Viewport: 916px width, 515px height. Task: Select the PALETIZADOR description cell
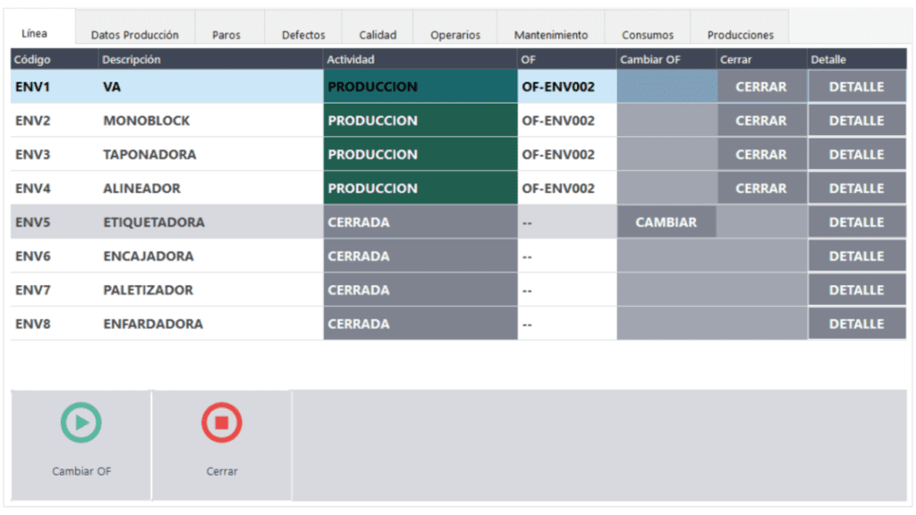click(x=211, y=290)
